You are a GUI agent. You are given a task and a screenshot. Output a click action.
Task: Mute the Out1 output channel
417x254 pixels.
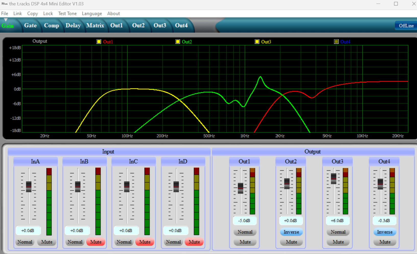pos(245,242)
